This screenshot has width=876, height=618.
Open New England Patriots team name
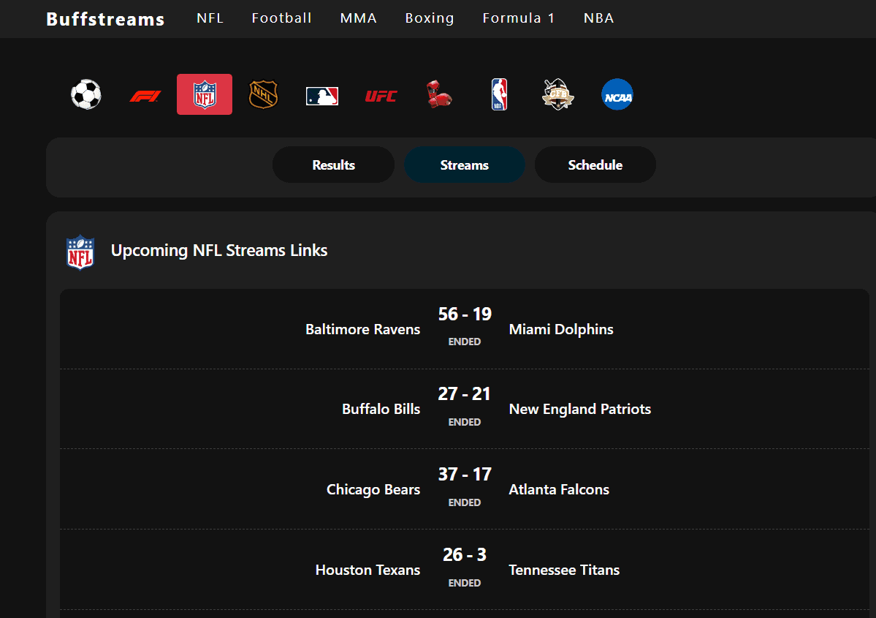(580, 410)
